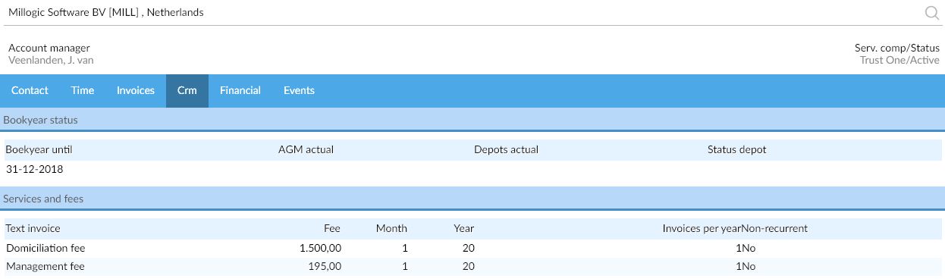Select the Crm tab

187,90
